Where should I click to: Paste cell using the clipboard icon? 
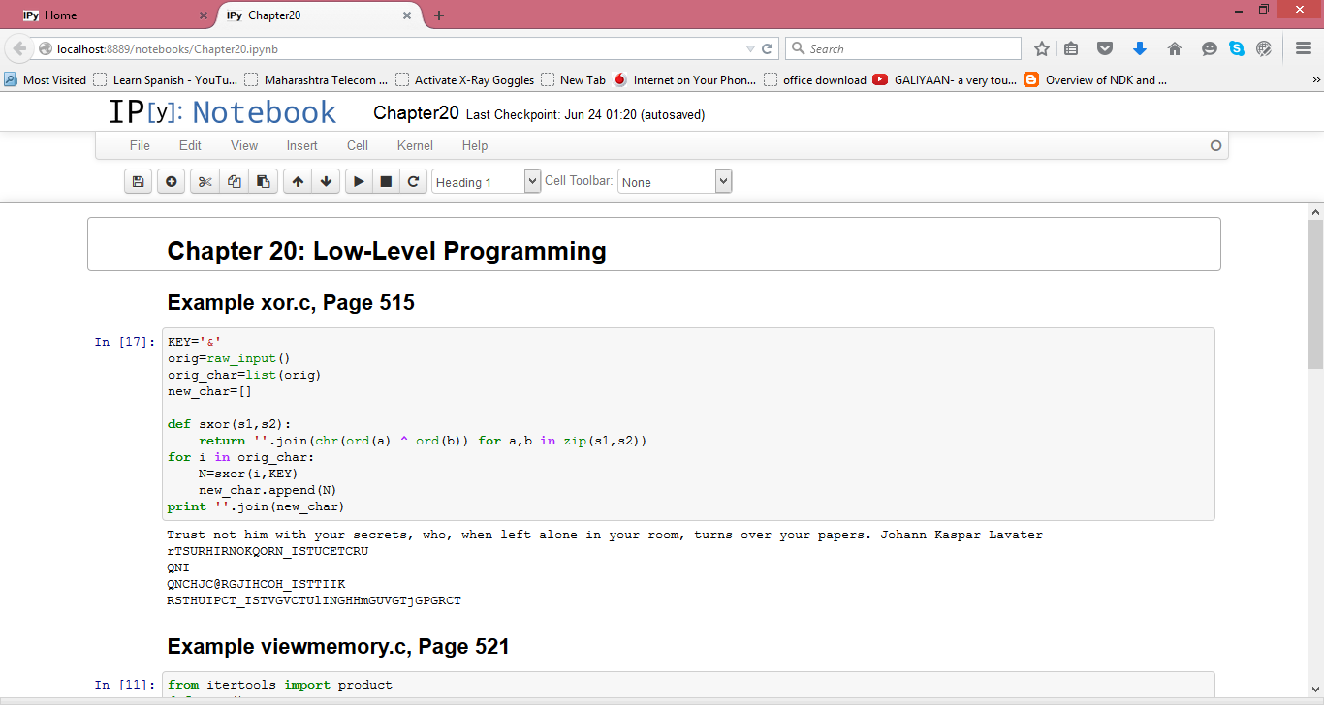pyautogui.click(x=263, y=181)
